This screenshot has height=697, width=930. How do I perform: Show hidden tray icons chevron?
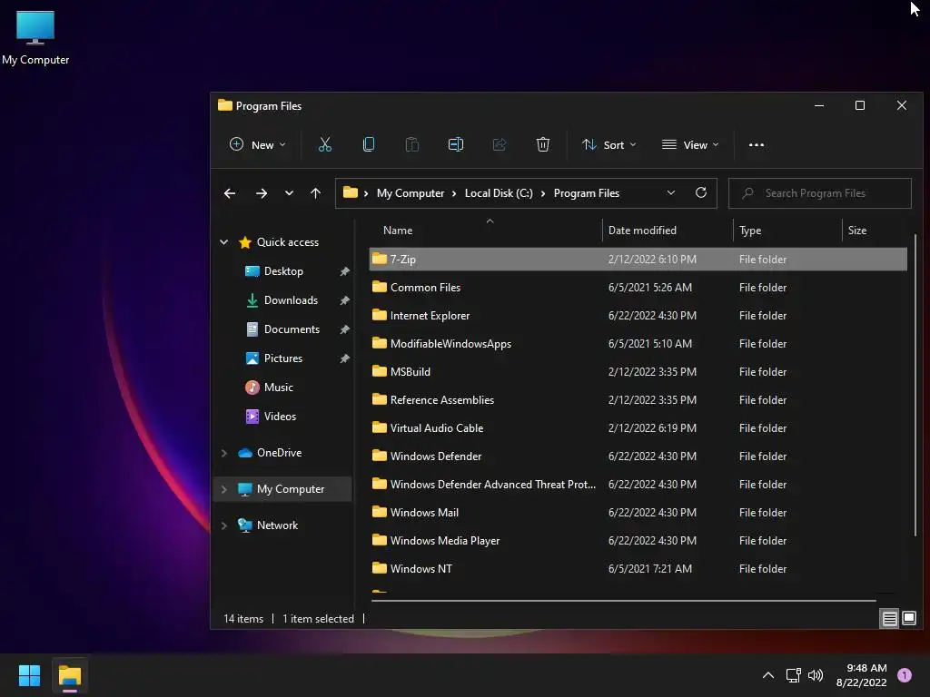tap(768, 675)
